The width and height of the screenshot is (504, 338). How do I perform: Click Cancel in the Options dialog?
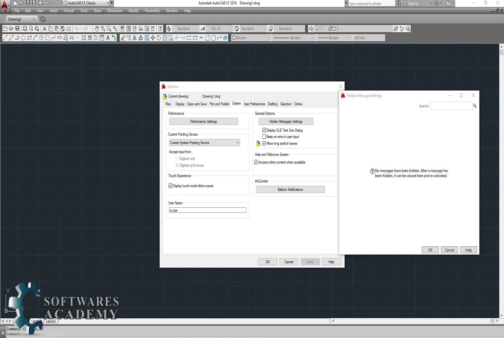(289, 262)
